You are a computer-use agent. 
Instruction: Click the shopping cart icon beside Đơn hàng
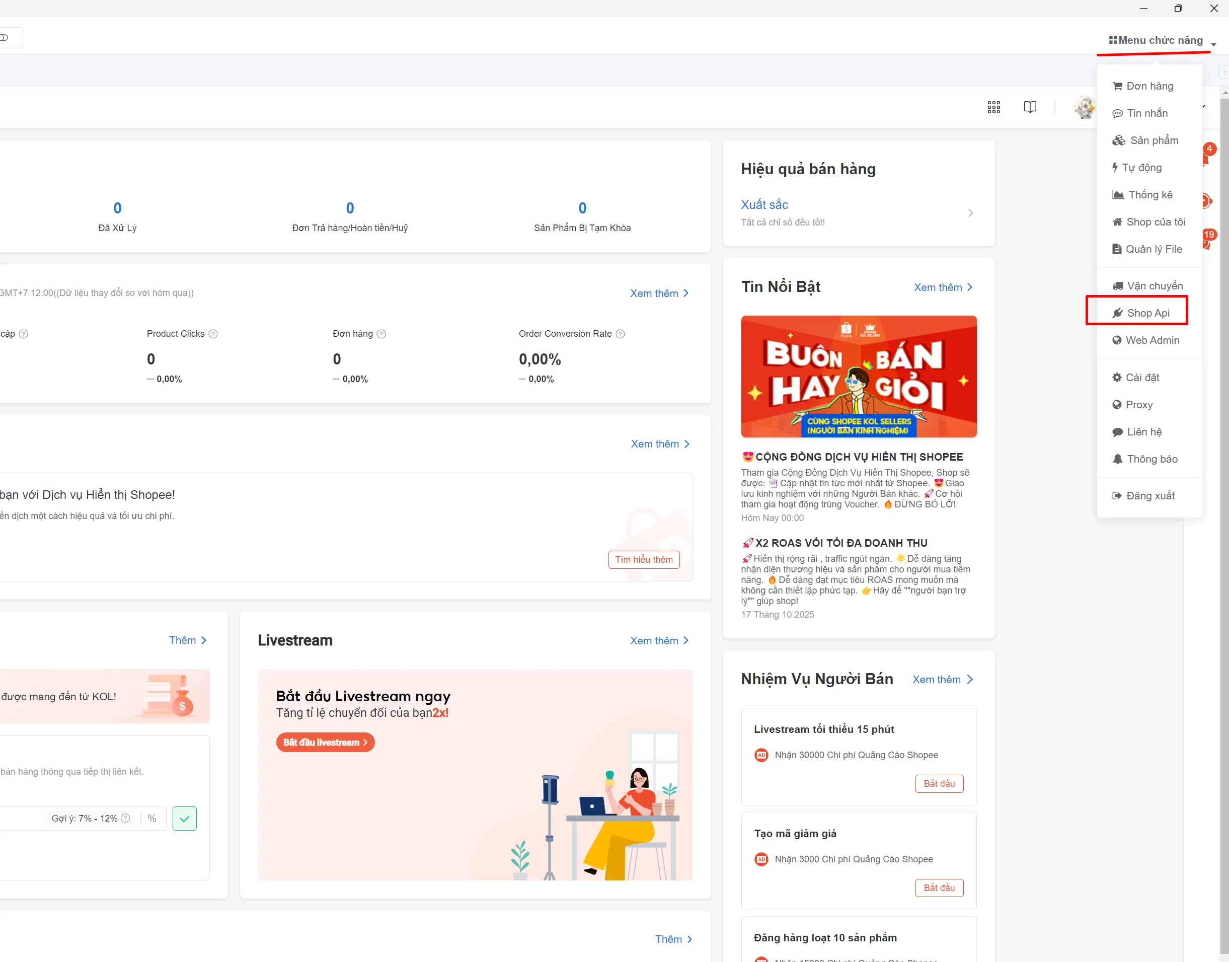[1118, 86]
